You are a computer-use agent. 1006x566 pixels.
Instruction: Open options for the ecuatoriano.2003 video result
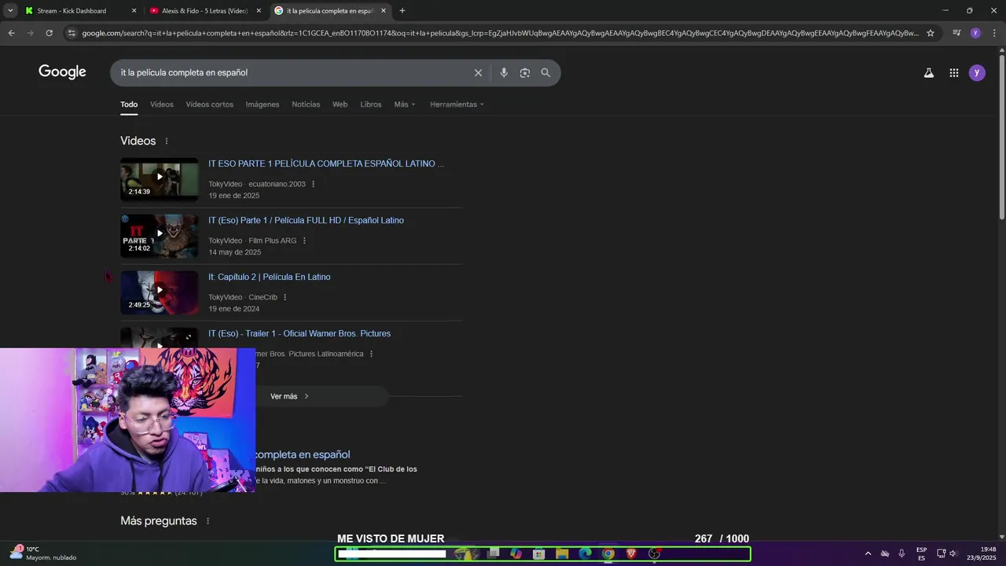[x=313, y=184]
